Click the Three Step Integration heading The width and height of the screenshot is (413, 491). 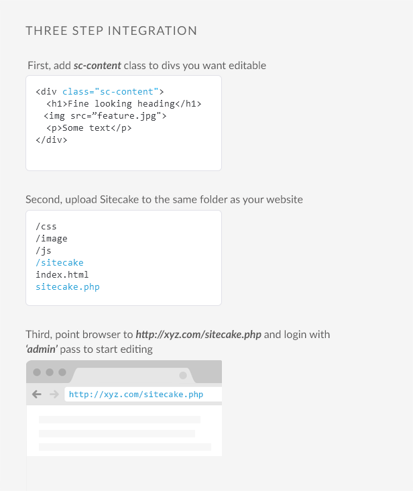click(x=111, y=31)
